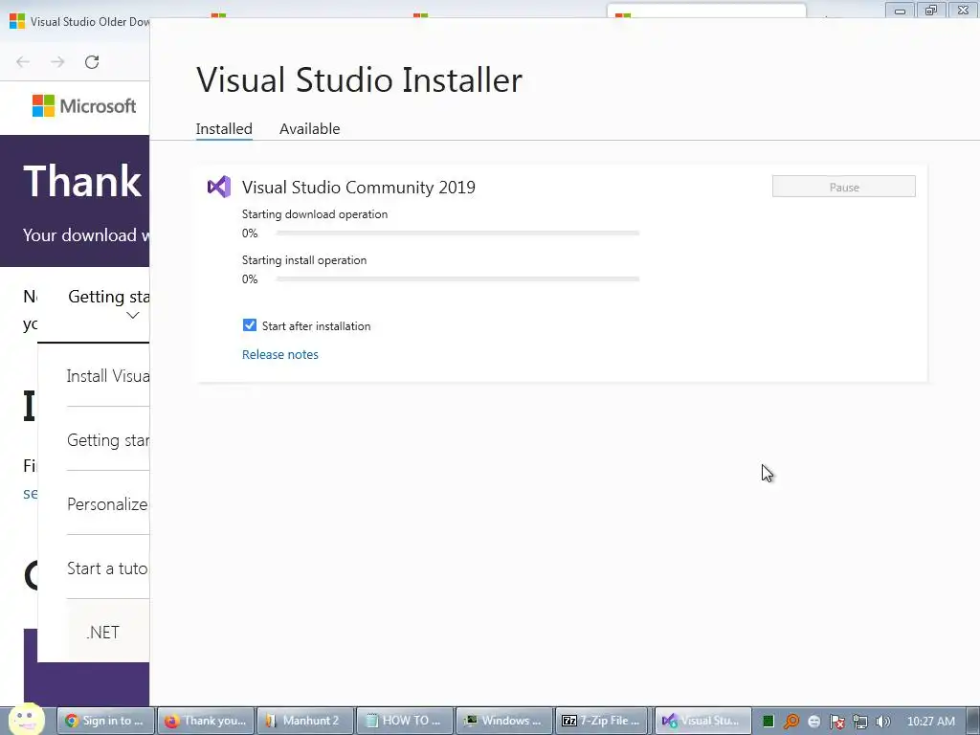Minimize the Visual Studio Installer window
Viewport: 980px width, 735px height.
[900, 11]
